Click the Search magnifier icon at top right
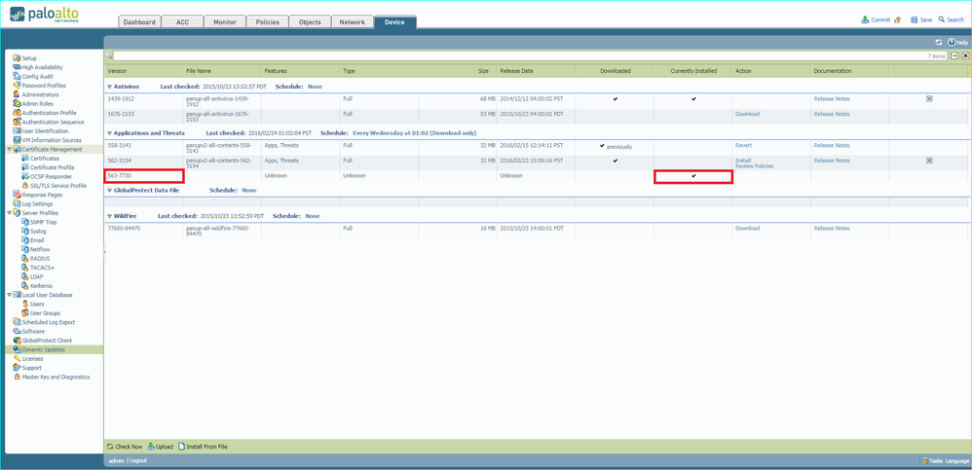 (942, 19)
